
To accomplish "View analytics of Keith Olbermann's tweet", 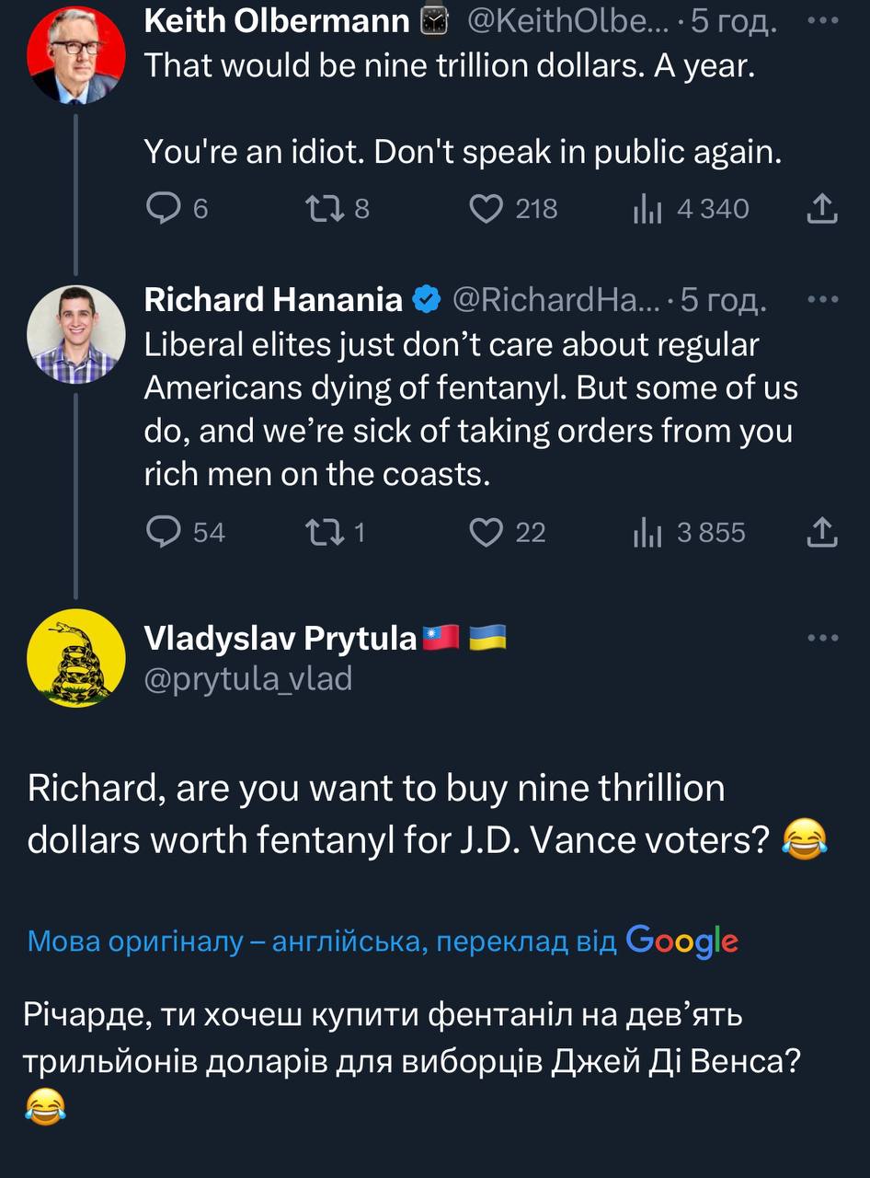I will pyautogui.click(x=647, y=210).
